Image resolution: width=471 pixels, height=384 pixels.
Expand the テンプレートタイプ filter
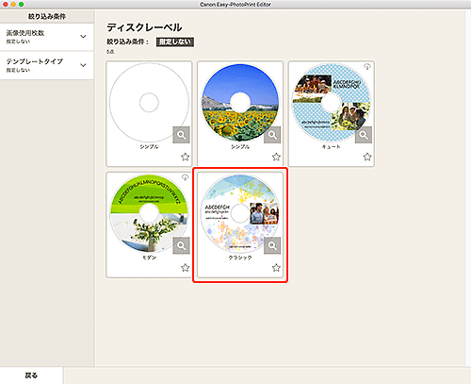[x=47, y=65]
